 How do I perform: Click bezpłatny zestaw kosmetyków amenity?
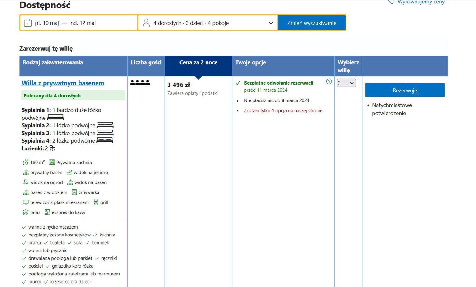60,235
